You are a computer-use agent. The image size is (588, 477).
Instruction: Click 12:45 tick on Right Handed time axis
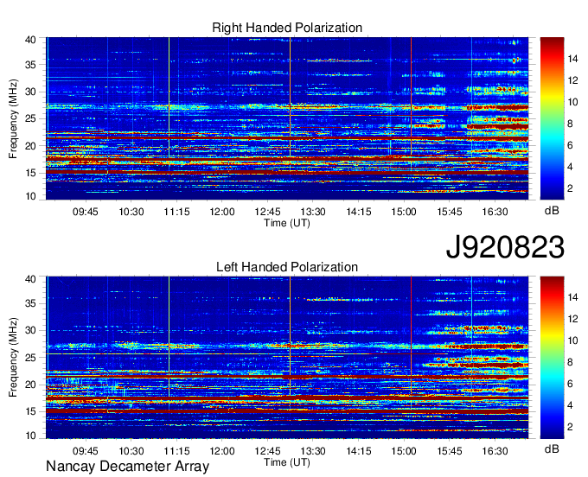pos(268,212)
